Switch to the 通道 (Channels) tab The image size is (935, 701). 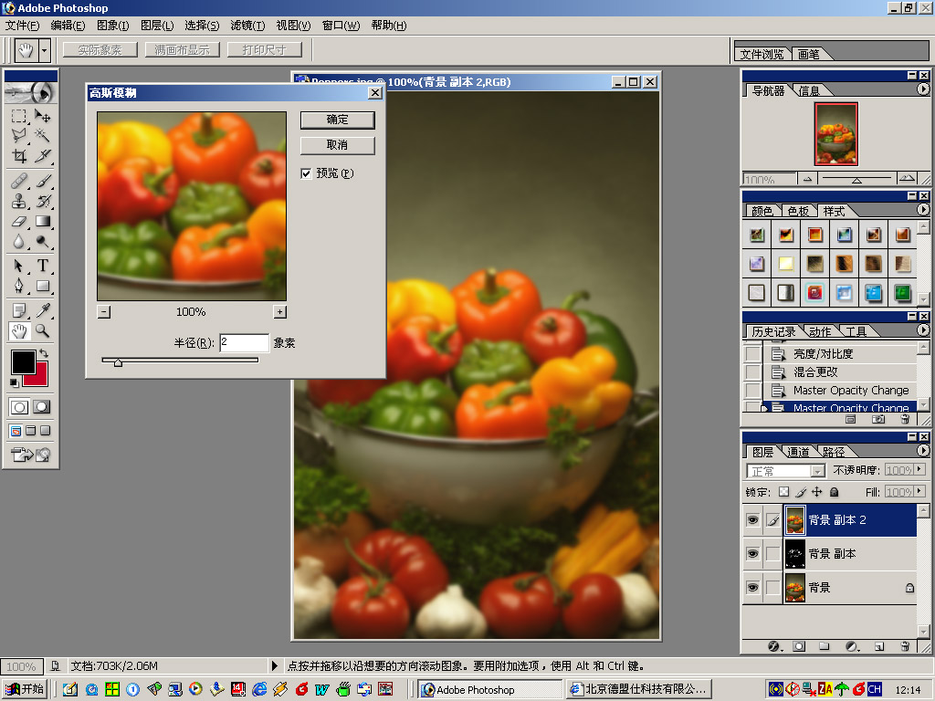click(798, 453)
